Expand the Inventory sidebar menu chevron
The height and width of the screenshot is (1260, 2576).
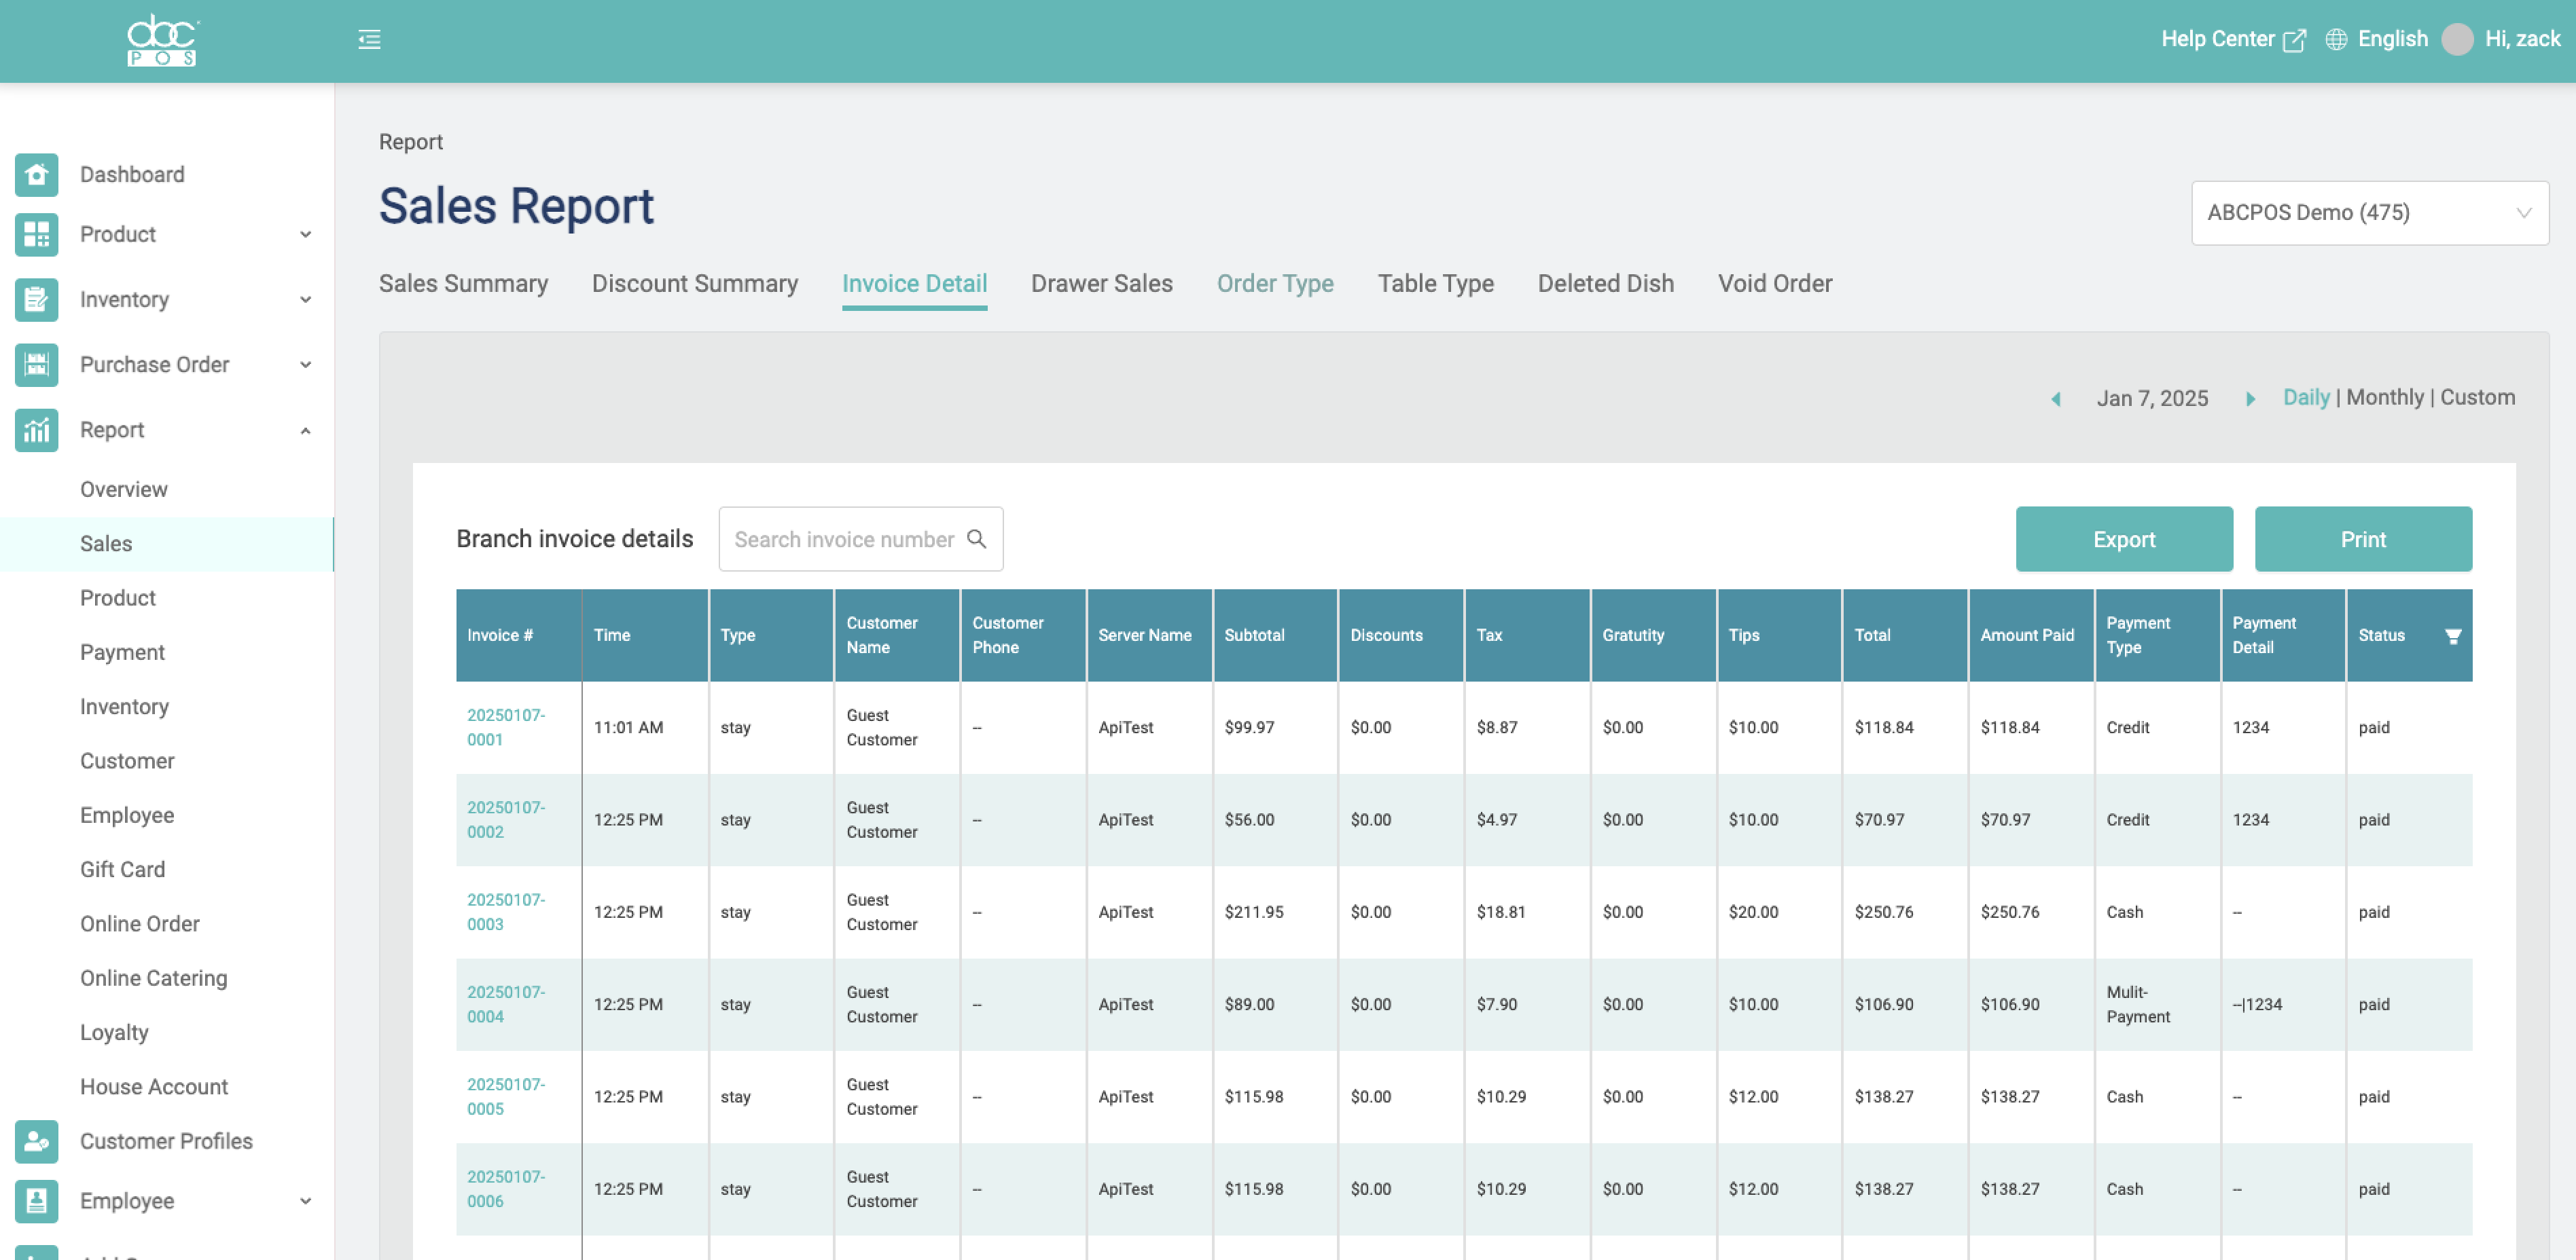[306, 300]
